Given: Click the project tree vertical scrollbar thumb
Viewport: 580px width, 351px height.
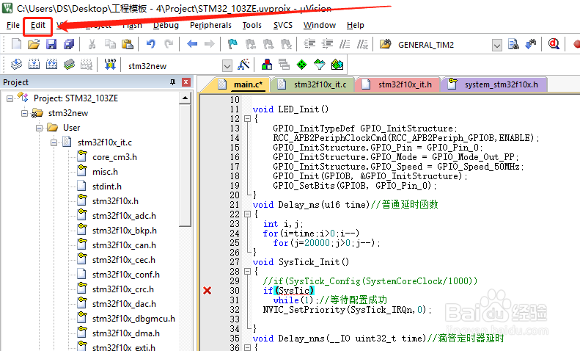Looking at the screenshot, I should [x=185, y=164].
